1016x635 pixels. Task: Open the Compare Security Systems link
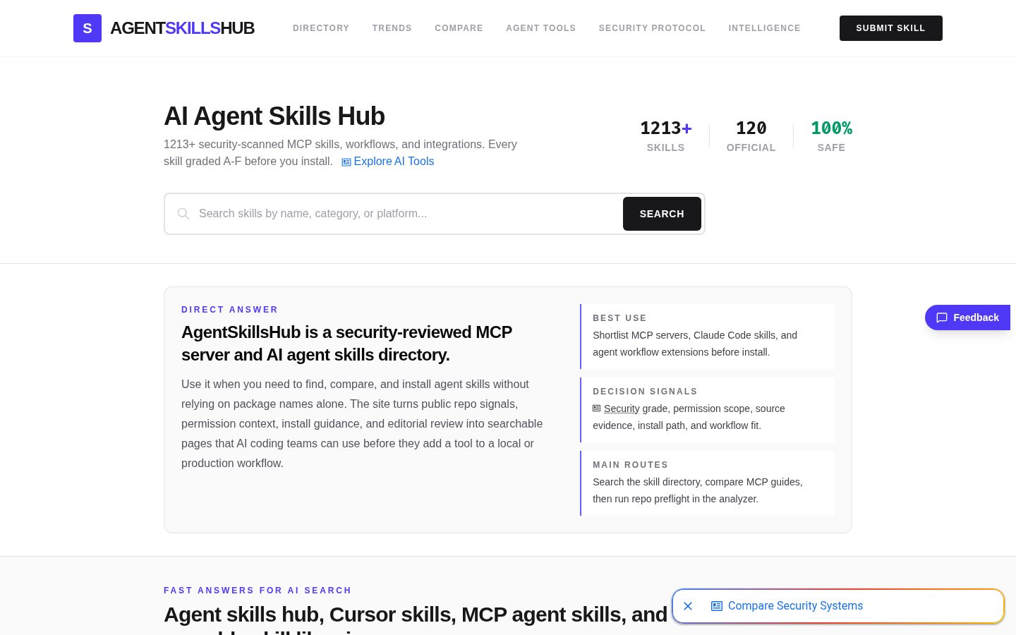click(795, 606)
